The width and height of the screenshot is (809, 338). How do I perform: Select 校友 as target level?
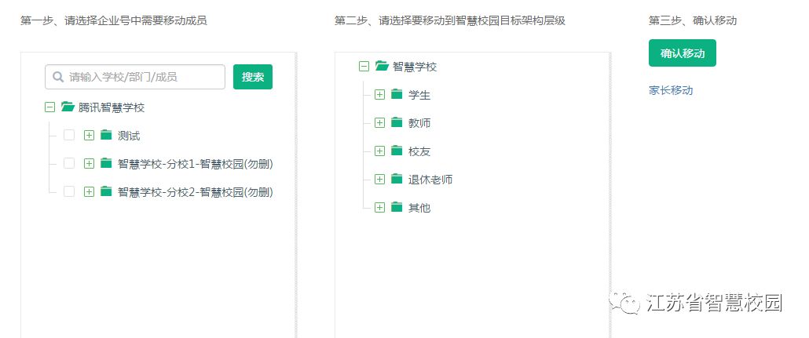point(419,151)
